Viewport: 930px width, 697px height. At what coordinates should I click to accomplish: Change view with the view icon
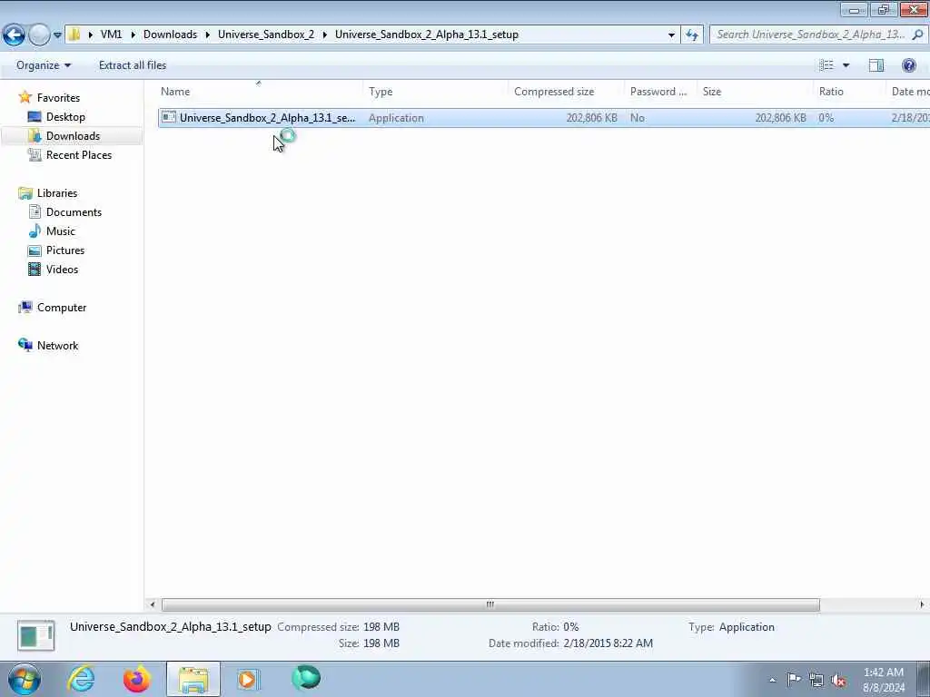point(826,65)
